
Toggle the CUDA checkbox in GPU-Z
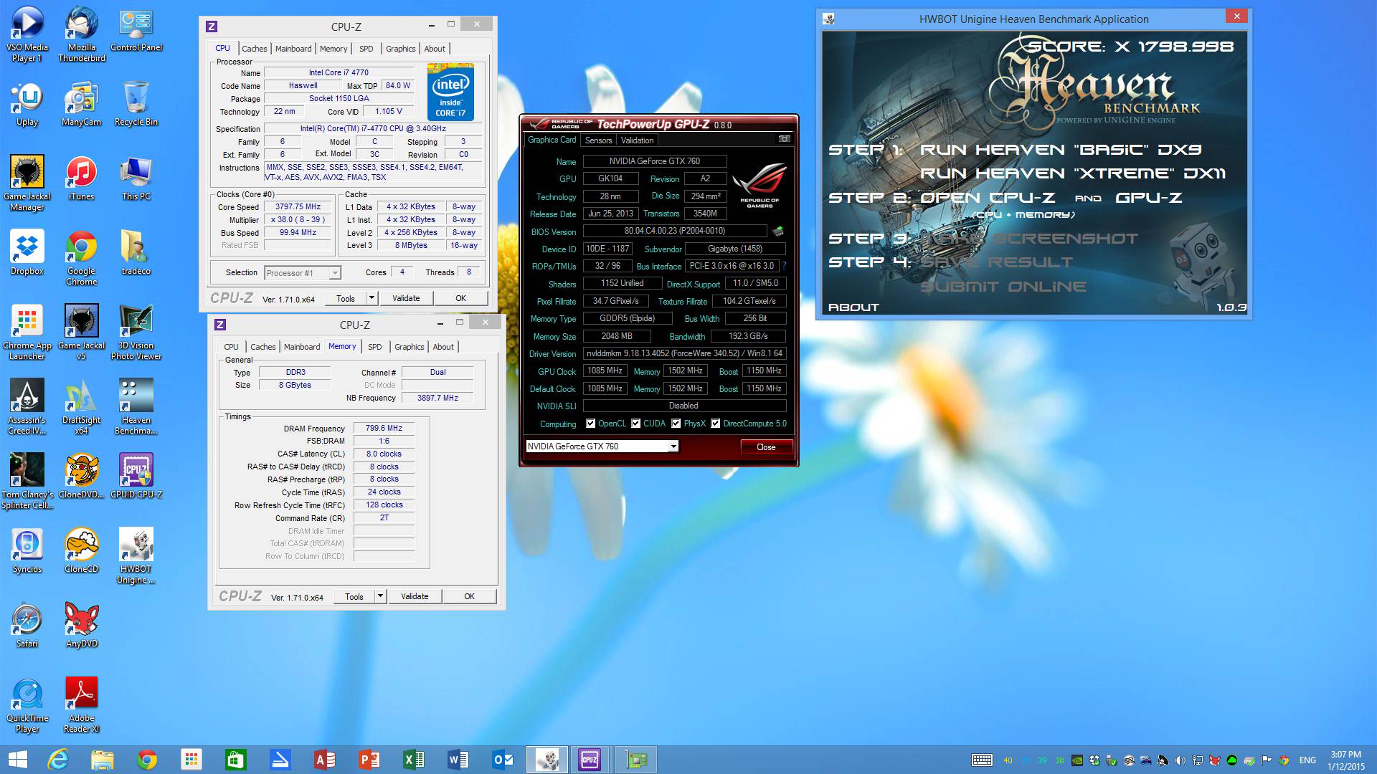[635, 424]
